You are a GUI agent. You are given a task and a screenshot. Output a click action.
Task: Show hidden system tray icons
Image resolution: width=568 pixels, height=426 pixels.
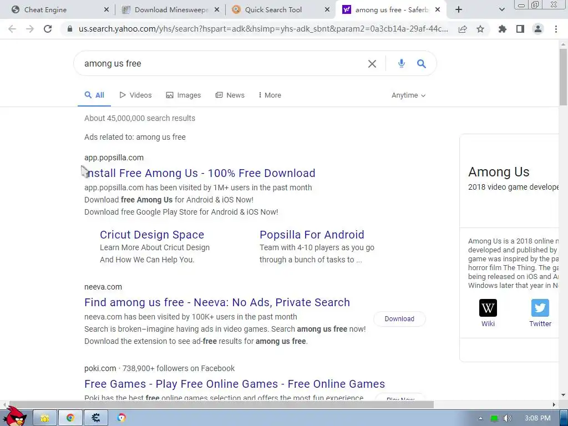tap(480, 418)
